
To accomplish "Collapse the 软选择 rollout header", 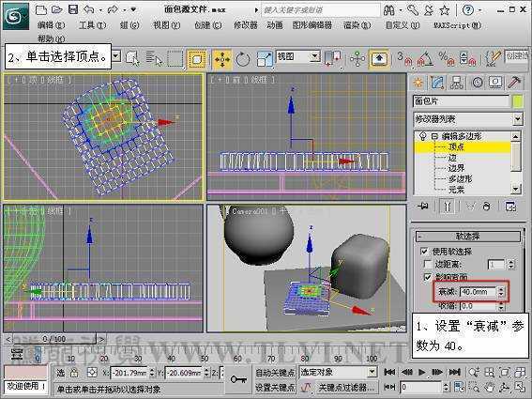I will click(468, 236).
